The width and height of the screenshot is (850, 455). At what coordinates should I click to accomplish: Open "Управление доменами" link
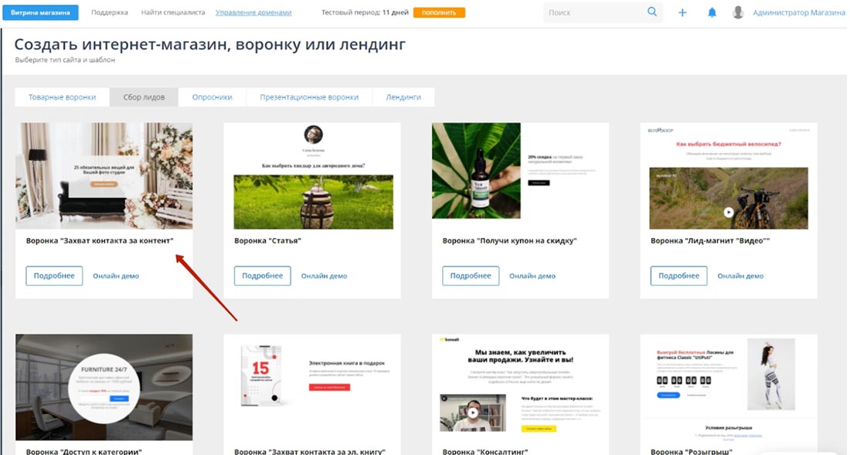coord(253,12)
